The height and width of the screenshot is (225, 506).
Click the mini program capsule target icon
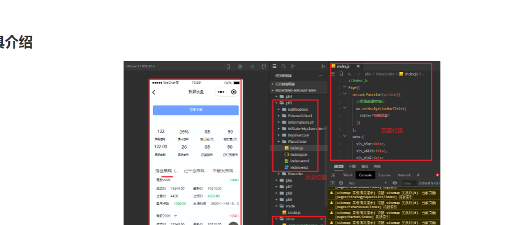234,92
